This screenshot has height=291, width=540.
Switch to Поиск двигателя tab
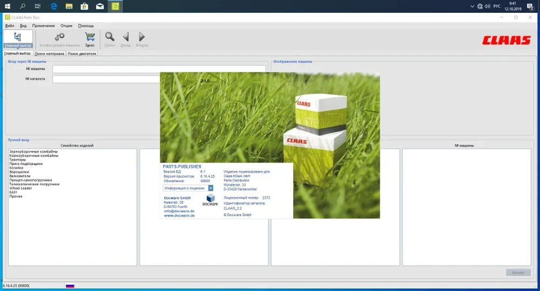[82, 53]
